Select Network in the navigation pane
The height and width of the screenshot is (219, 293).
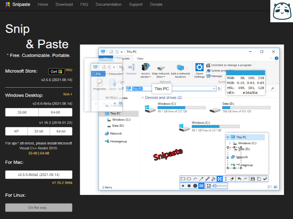click(114, 134)
